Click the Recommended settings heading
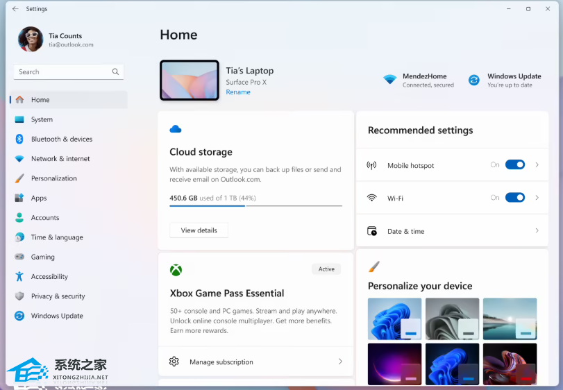This screenshot has width=563, height=390. (x=421, y=130)
